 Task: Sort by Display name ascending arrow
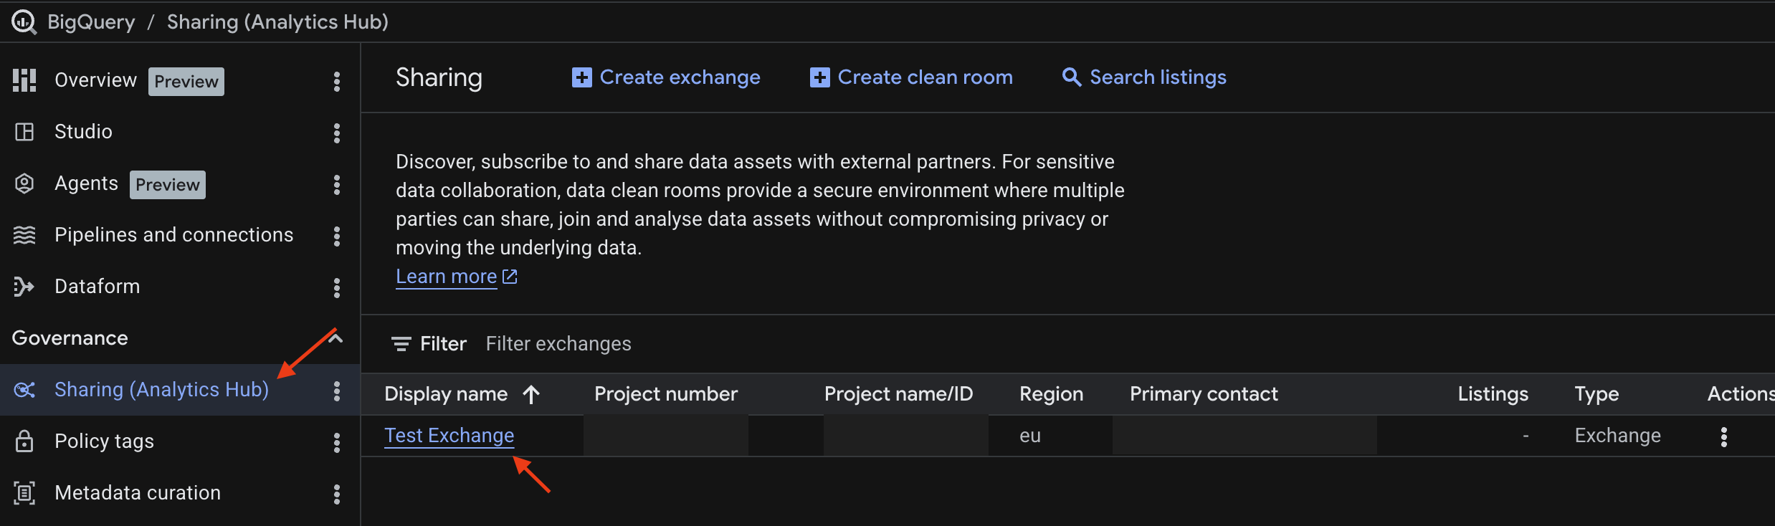(x=531, y=394)
